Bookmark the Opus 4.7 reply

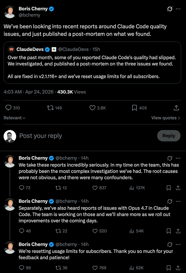(169, 231)
